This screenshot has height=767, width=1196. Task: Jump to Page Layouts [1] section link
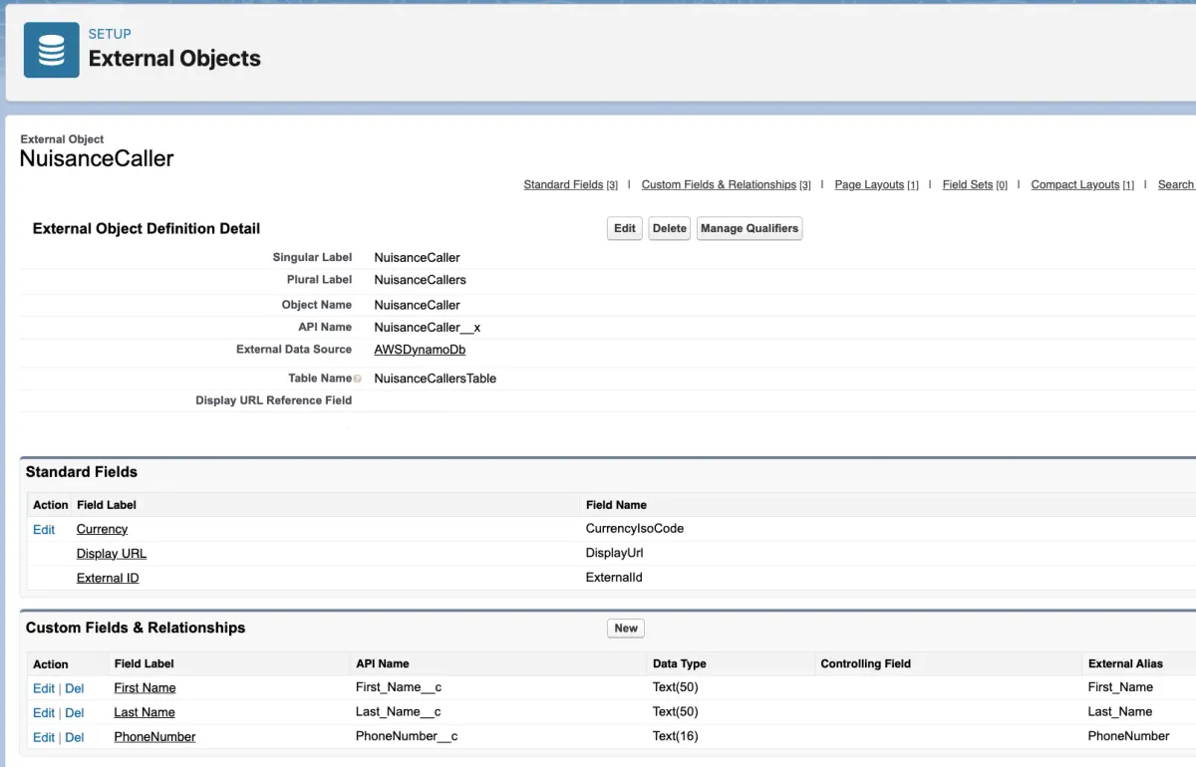876,185
